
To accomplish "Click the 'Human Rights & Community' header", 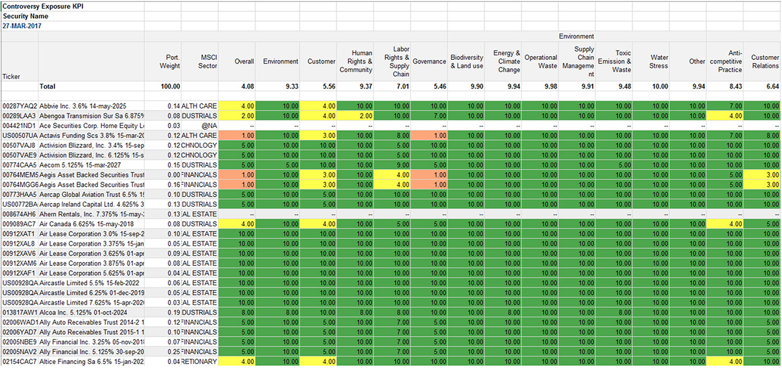I will [x=356, y=61].
